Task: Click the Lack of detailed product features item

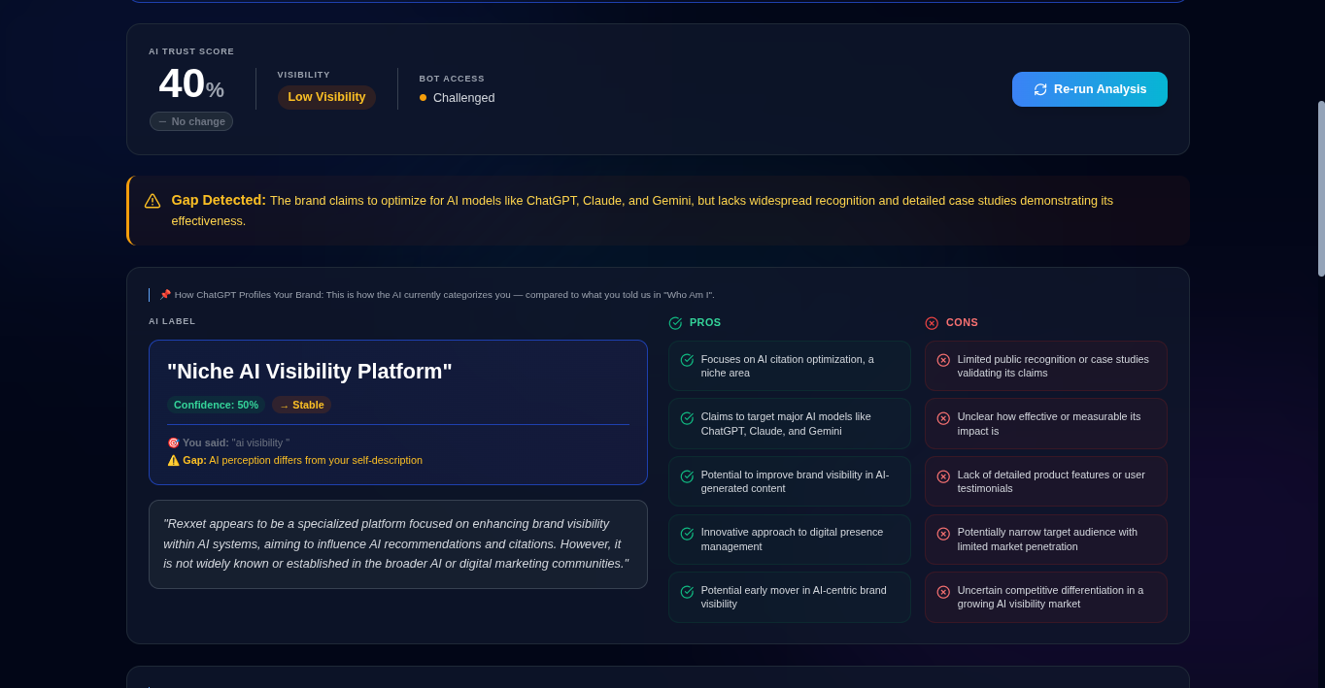Action: (1046, 481)
